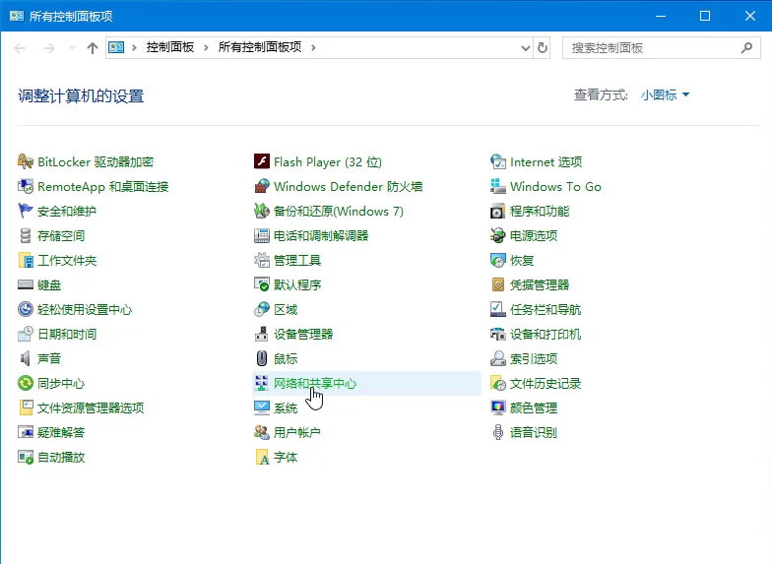Image resolution: width=772 pixels, height=564 pixels.
Task: Click the 疑难解答 icon
Action: pos(26,432)
